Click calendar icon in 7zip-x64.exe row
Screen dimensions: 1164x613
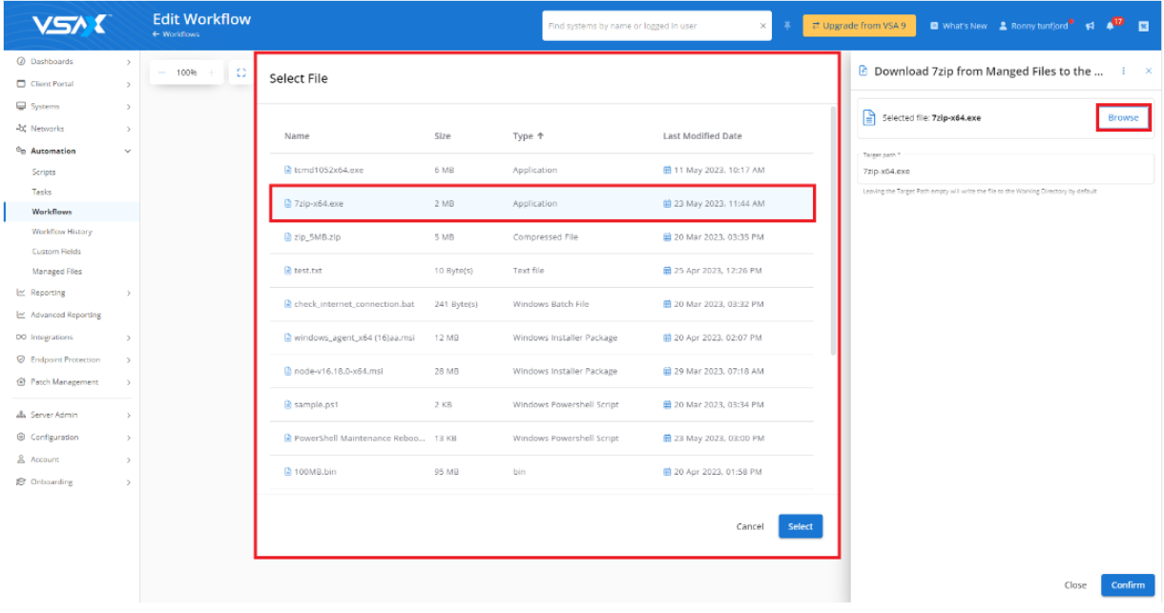point(668,204)
